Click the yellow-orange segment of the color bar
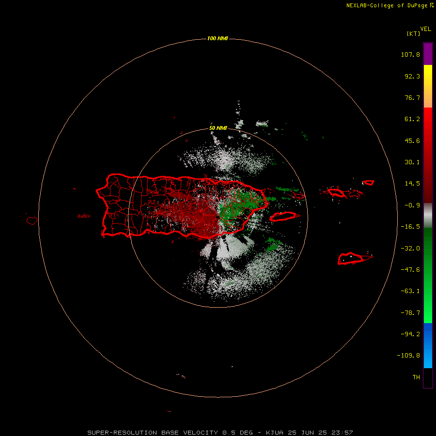Viewport: 436px width, 436px height. pyautogui.click(x=428, y=86)
